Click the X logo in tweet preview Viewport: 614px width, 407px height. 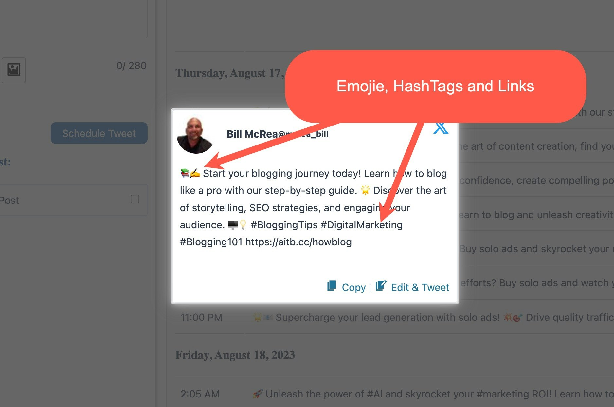[441, 128]
